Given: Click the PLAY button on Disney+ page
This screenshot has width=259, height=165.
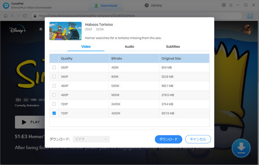Looking at the screenshot, I should (x=30, y=122).
